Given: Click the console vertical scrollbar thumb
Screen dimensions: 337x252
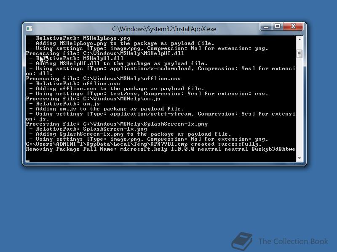Looking at the screenshot, I should pos(300,54).
